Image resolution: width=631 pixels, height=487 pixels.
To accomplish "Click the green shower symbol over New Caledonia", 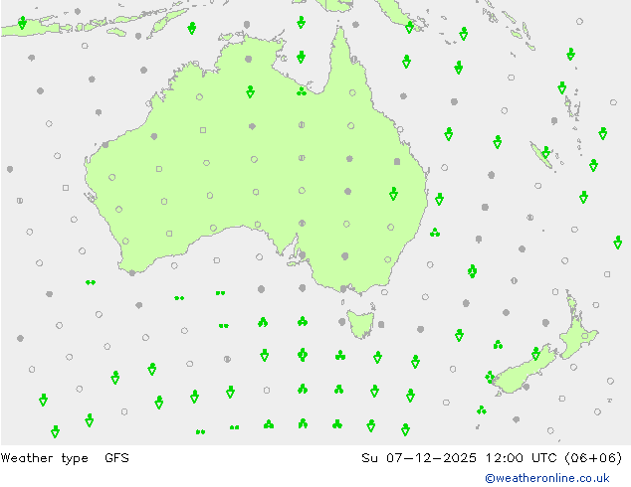I will pos(545,153).
